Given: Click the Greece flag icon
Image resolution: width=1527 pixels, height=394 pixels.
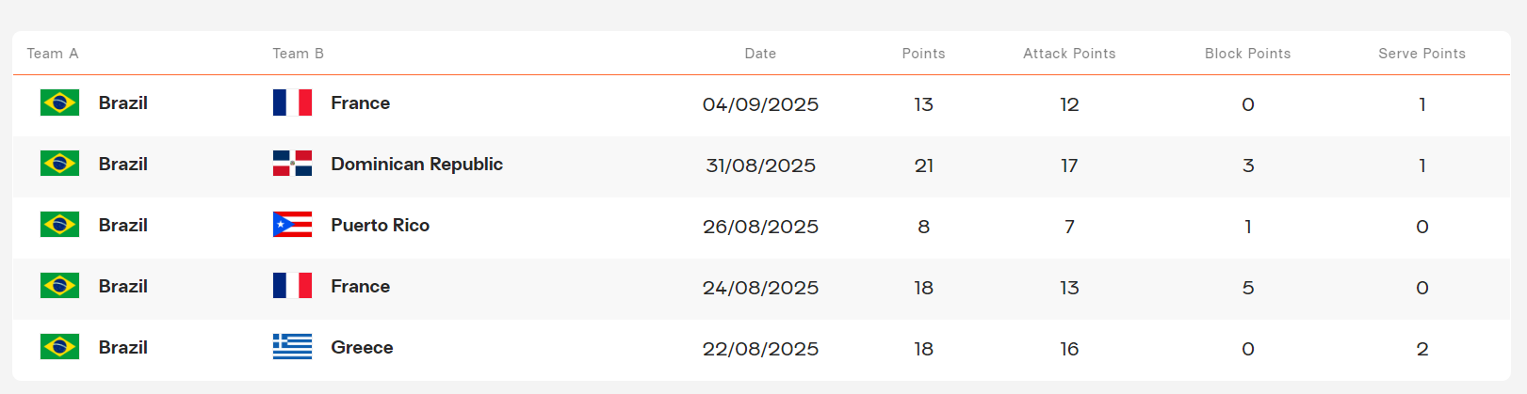Looking at the screenshot, I should coord(292,347).
